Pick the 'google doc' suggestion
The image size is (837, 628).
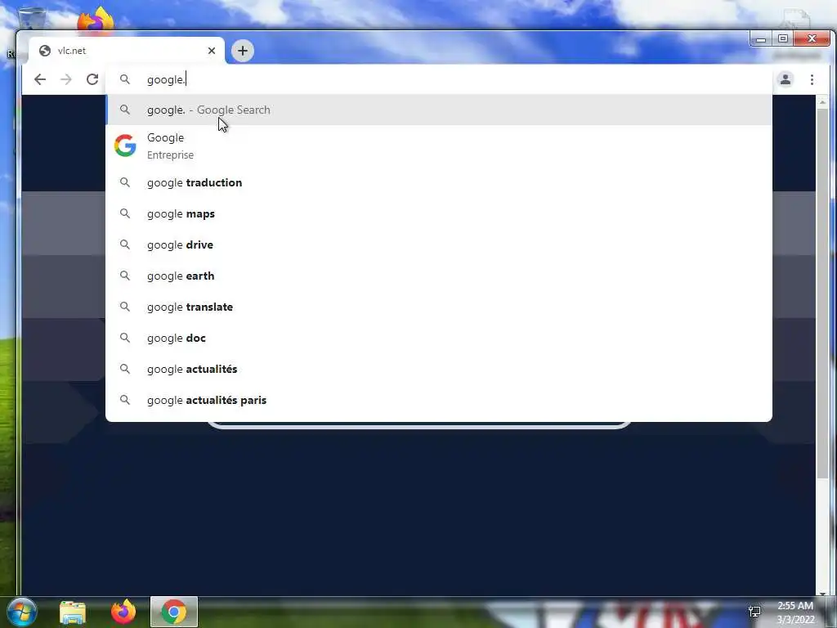[439, 338]
